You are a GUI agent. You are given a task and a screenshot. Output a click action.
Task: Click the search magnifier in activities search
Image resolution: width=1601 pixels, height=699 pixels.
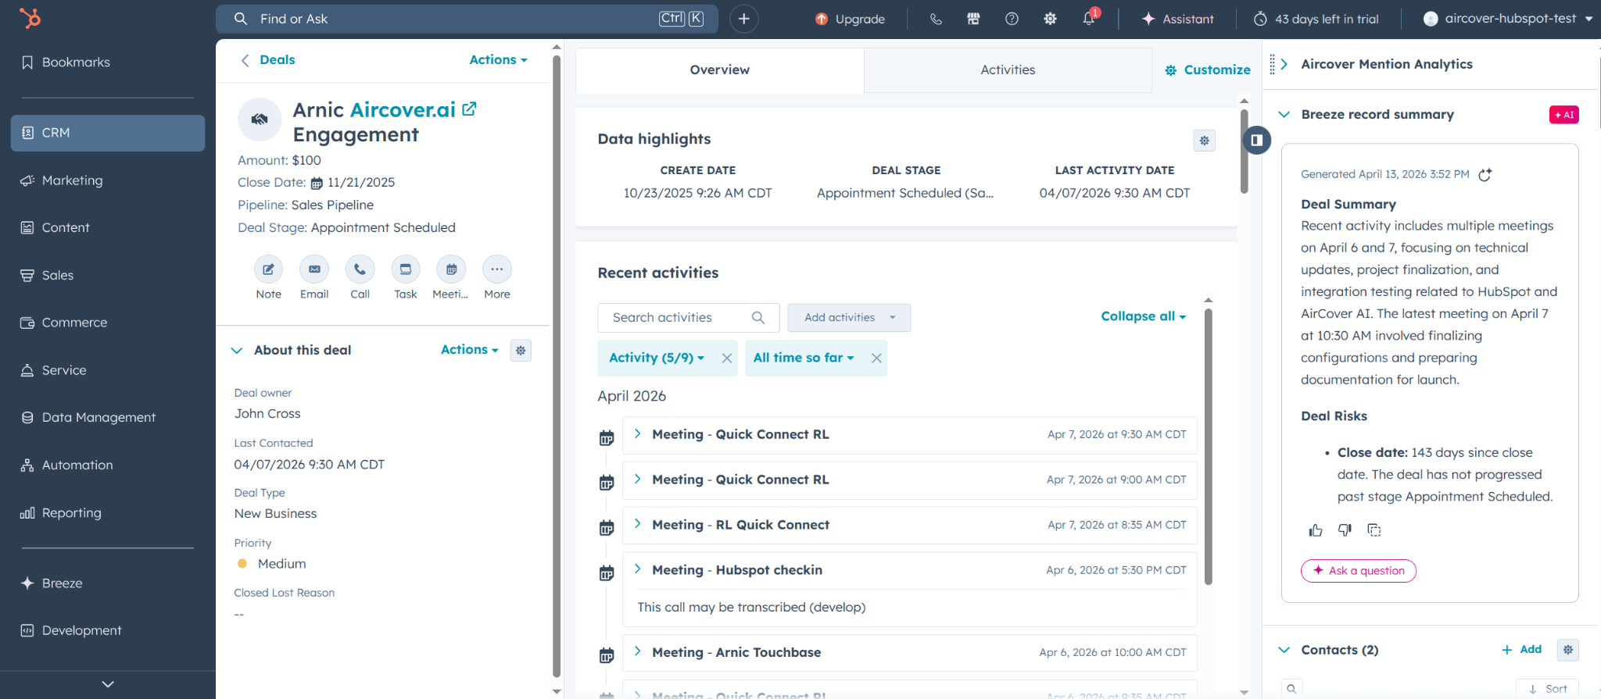pos(758,318)
